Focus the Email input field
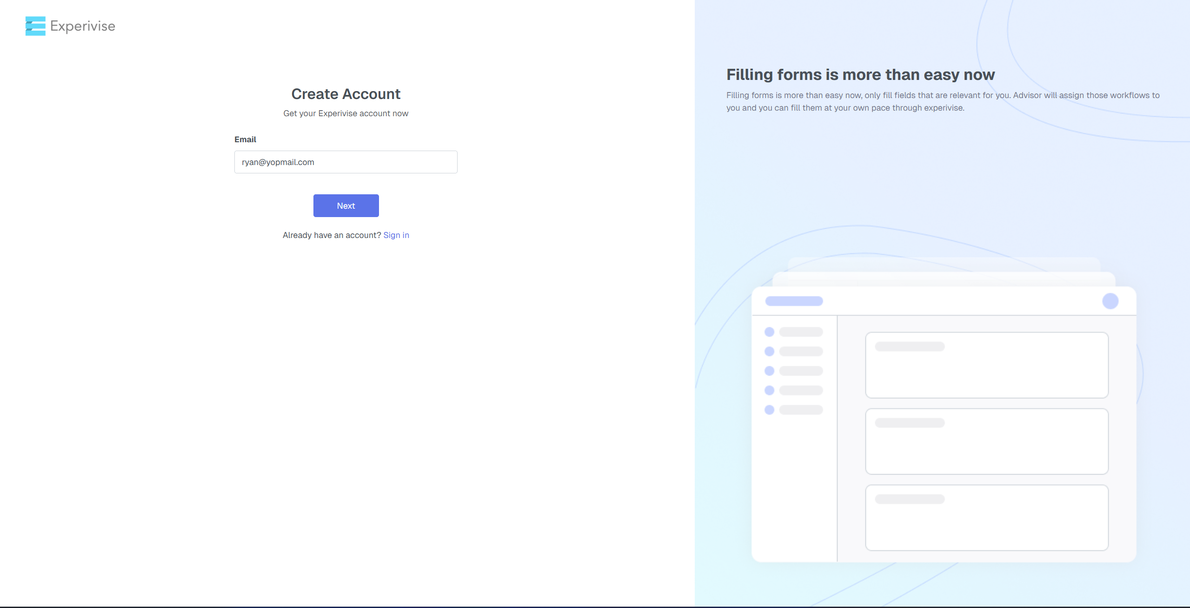The image size is (1190, 608). click(x=346, y=162)
